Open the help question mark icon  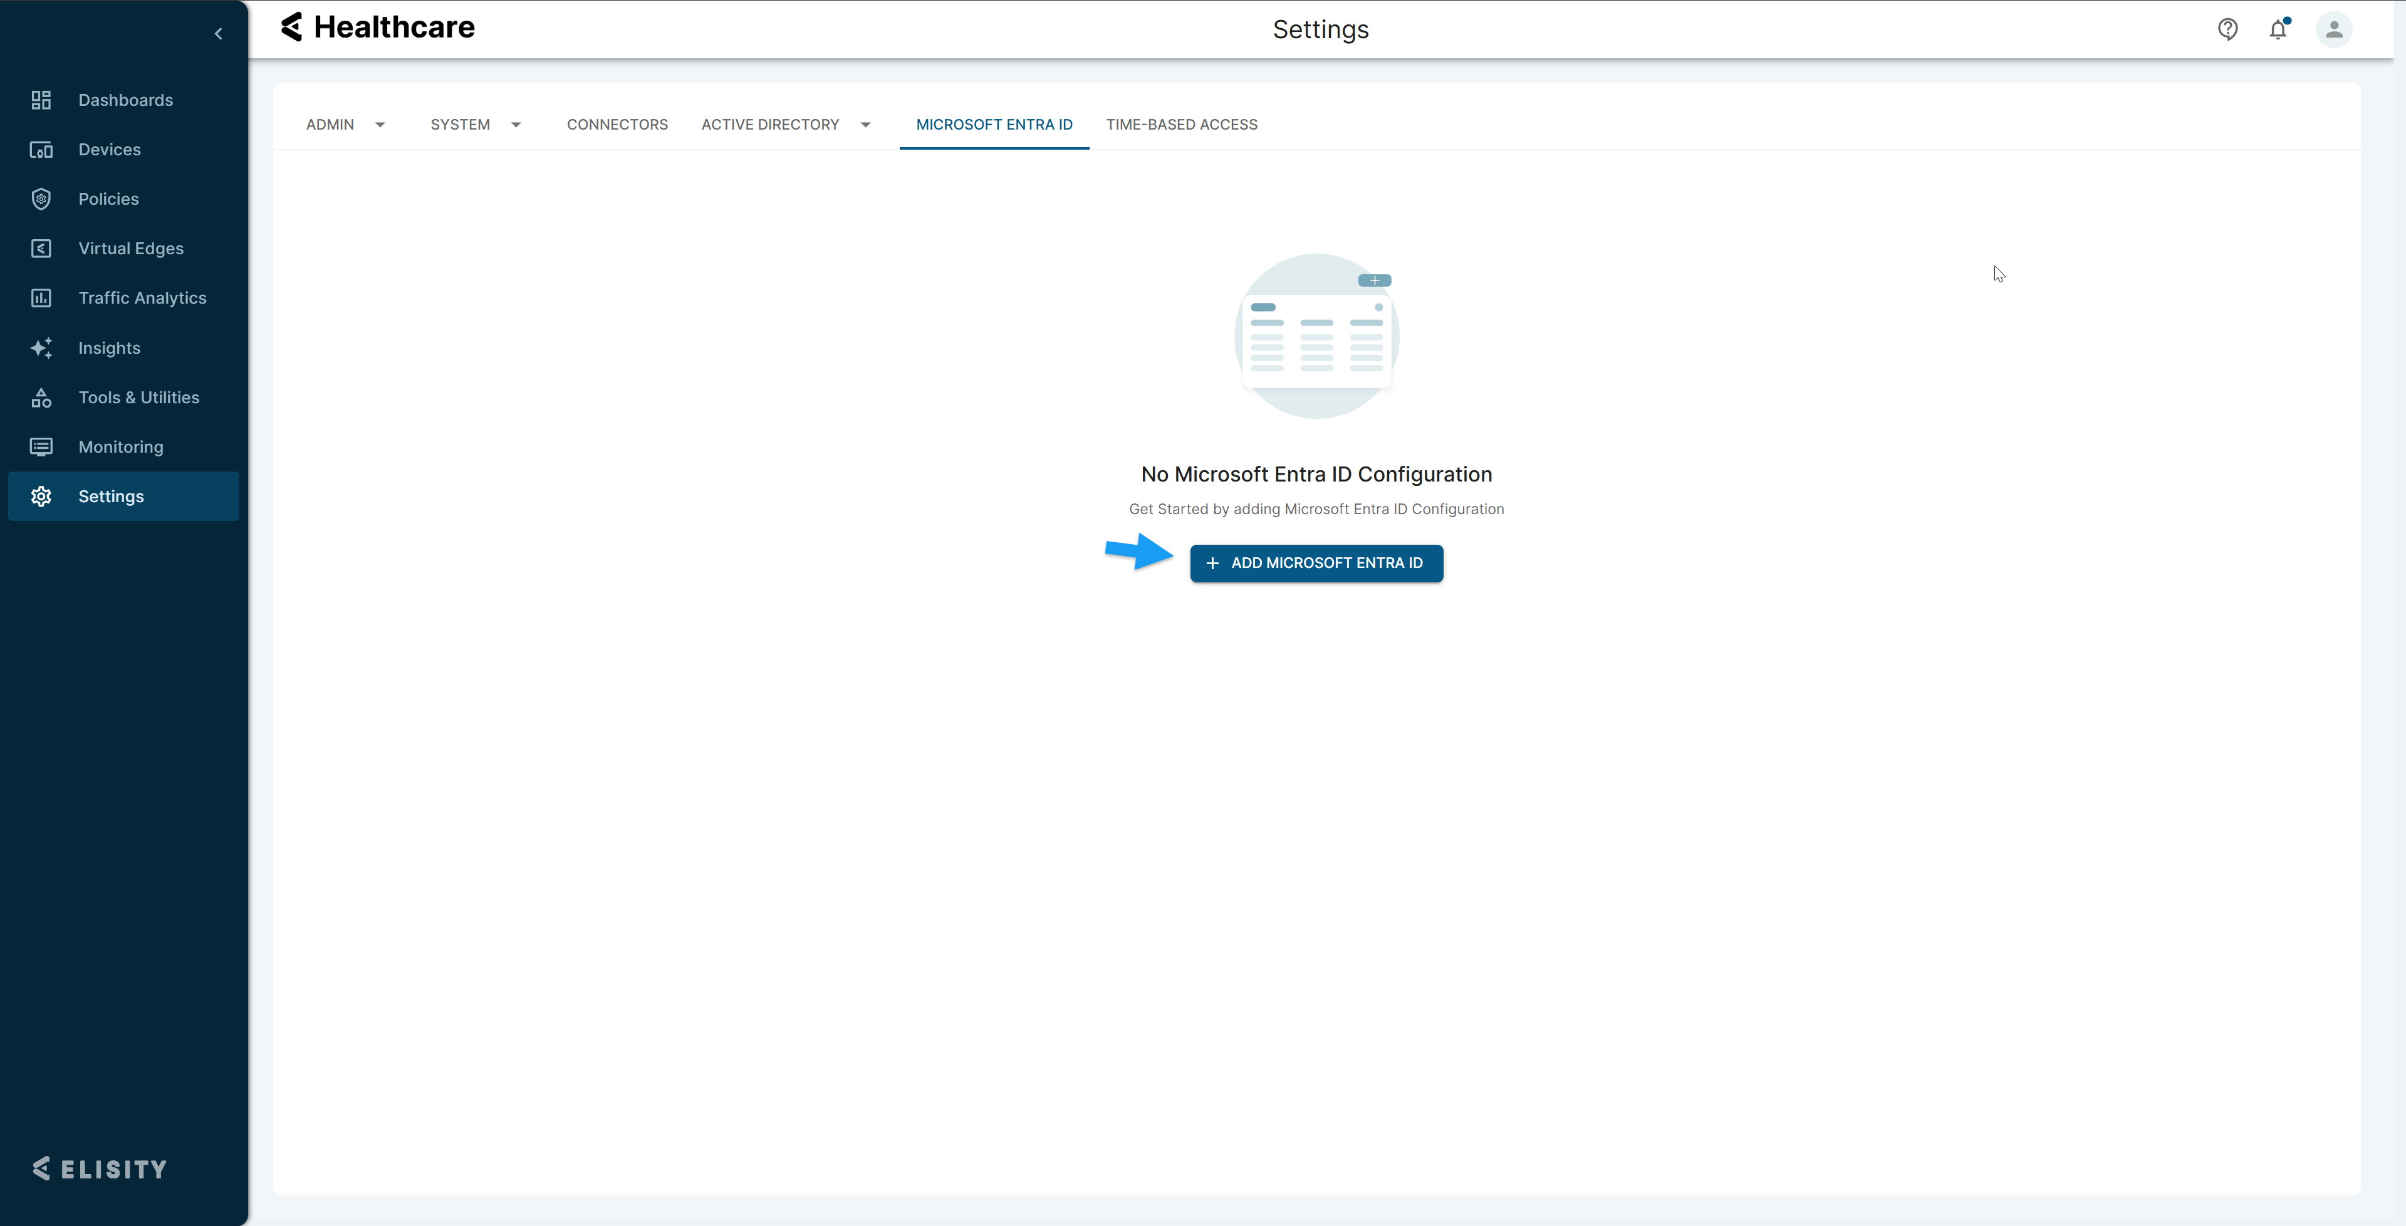[2227, 30]
